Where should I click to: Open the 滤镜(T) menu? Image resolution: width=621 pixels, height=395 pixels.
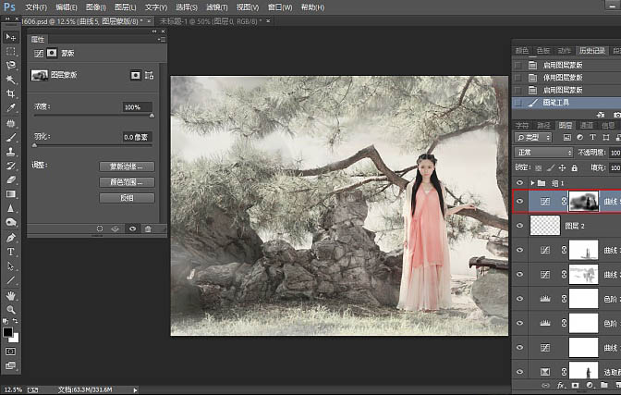pos(217,7)
